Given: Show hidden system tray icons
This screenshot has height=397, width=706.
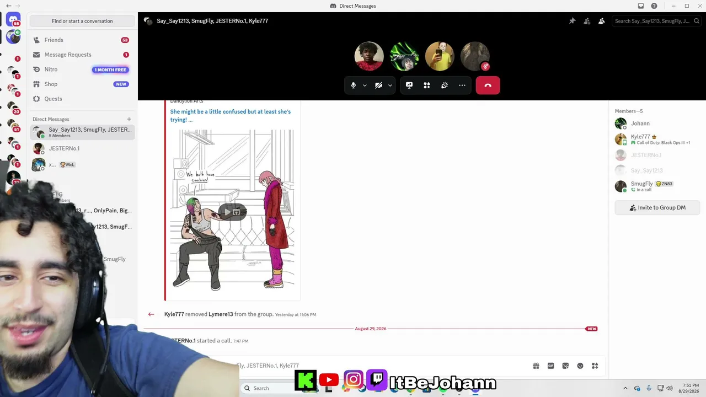Looking at the screenshot, I should 625,388.
